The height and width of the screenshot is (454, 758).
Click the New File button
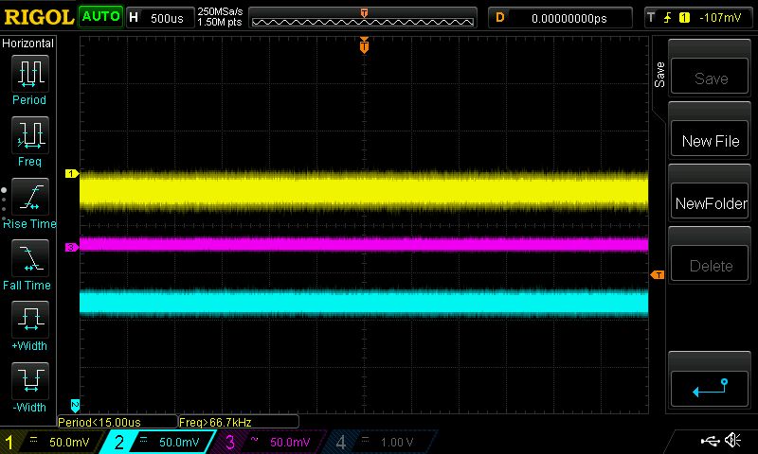pyautogui.click(x=710, y=140)
